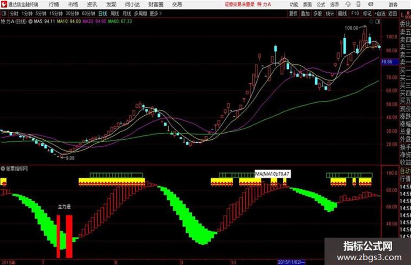Open the 功能 menu
The height and width of the screenshot is (265, 411).
(294, 4)
